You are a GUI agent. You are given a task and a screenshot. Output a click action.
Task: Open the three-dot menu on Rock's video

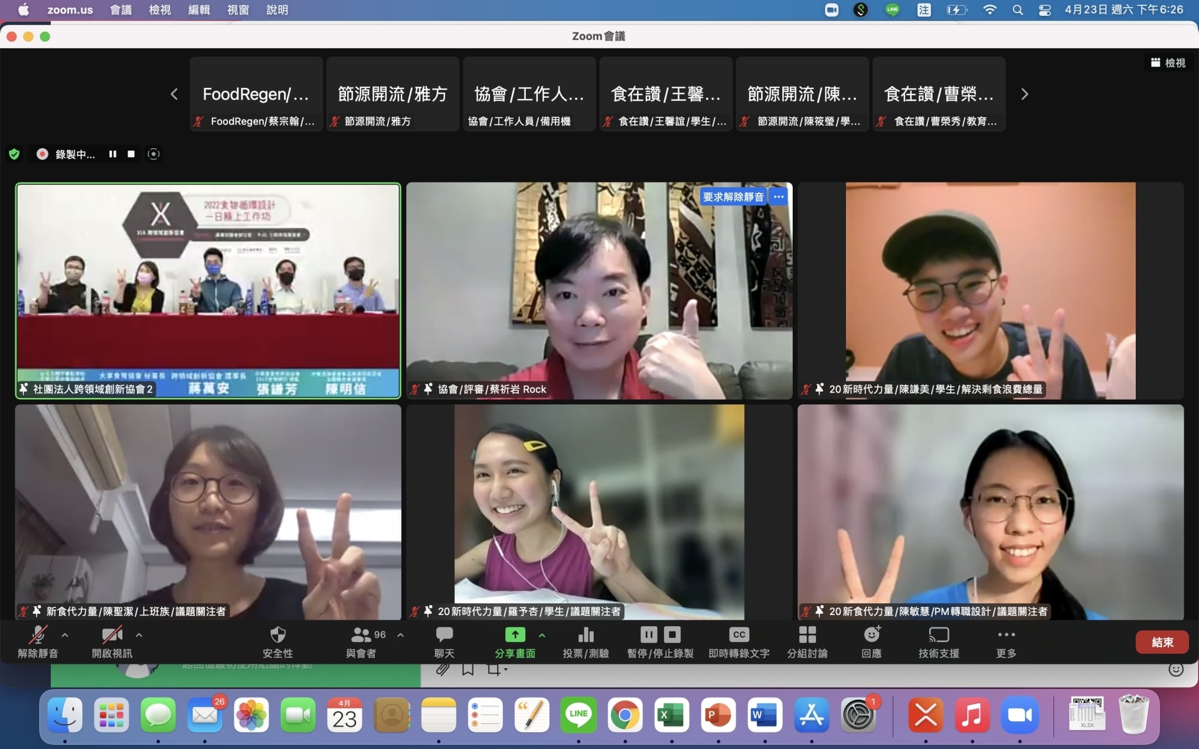point(779,197)
